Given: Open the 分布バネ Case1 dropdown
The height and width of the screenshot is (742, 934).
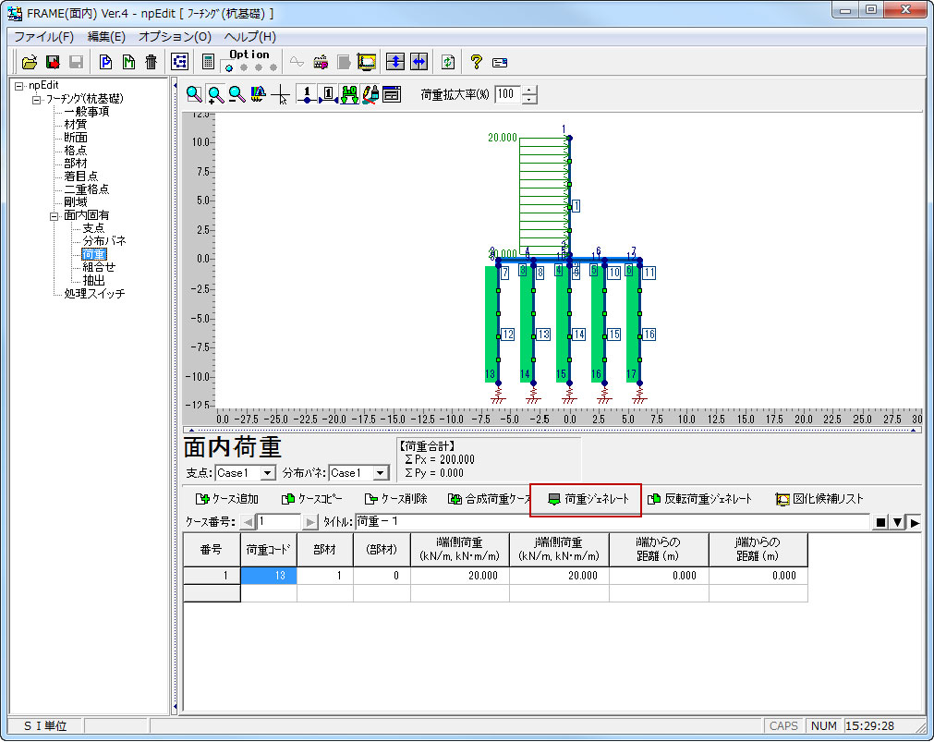Looking at the screenshot, I should pyautogui.click(x=381, y=473).
